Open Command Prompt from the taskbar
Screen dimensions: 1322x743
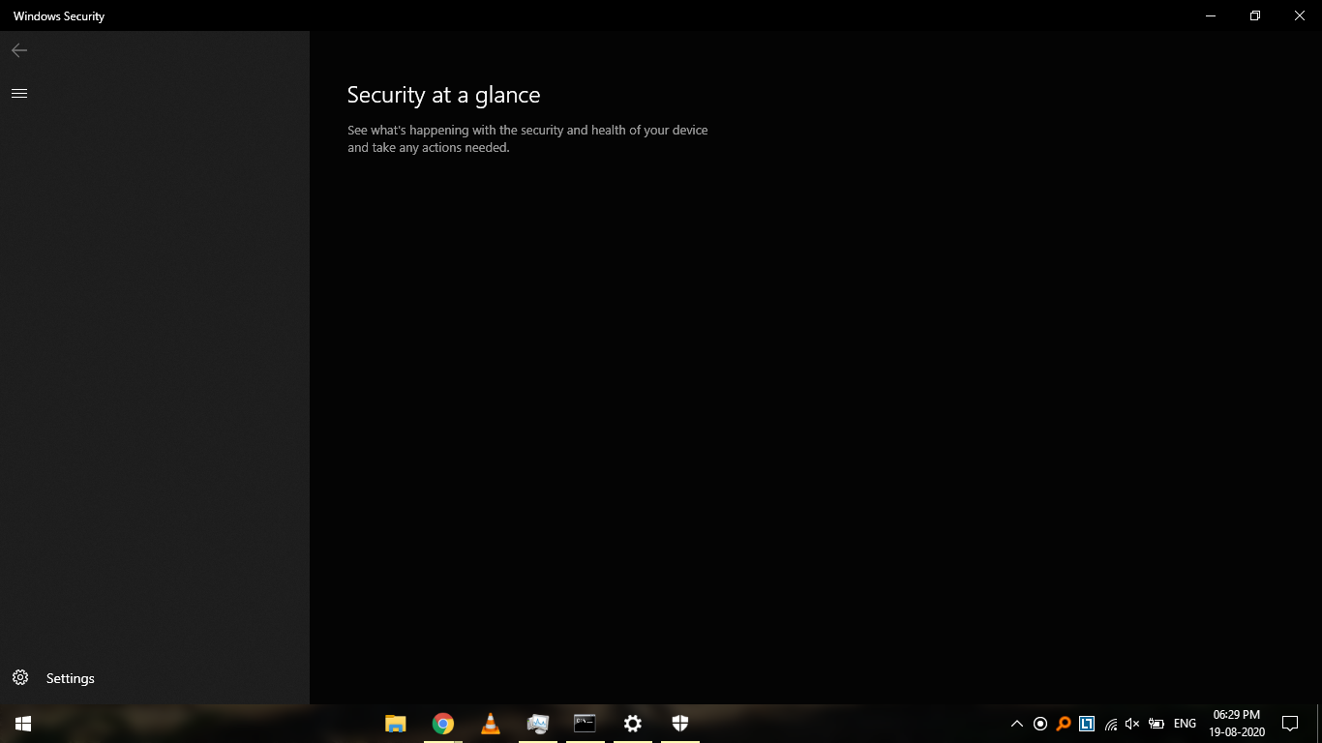585,724
